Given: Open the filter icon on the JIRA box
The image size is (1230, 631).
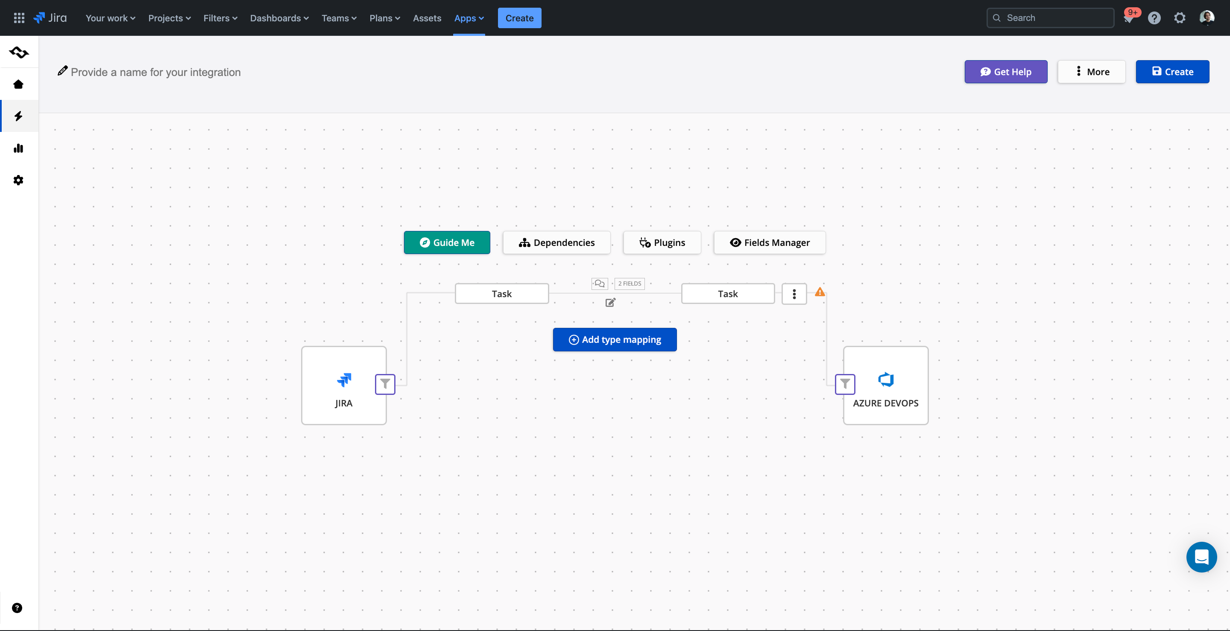Looking at the screenshot, I should (x=385, y=384).
